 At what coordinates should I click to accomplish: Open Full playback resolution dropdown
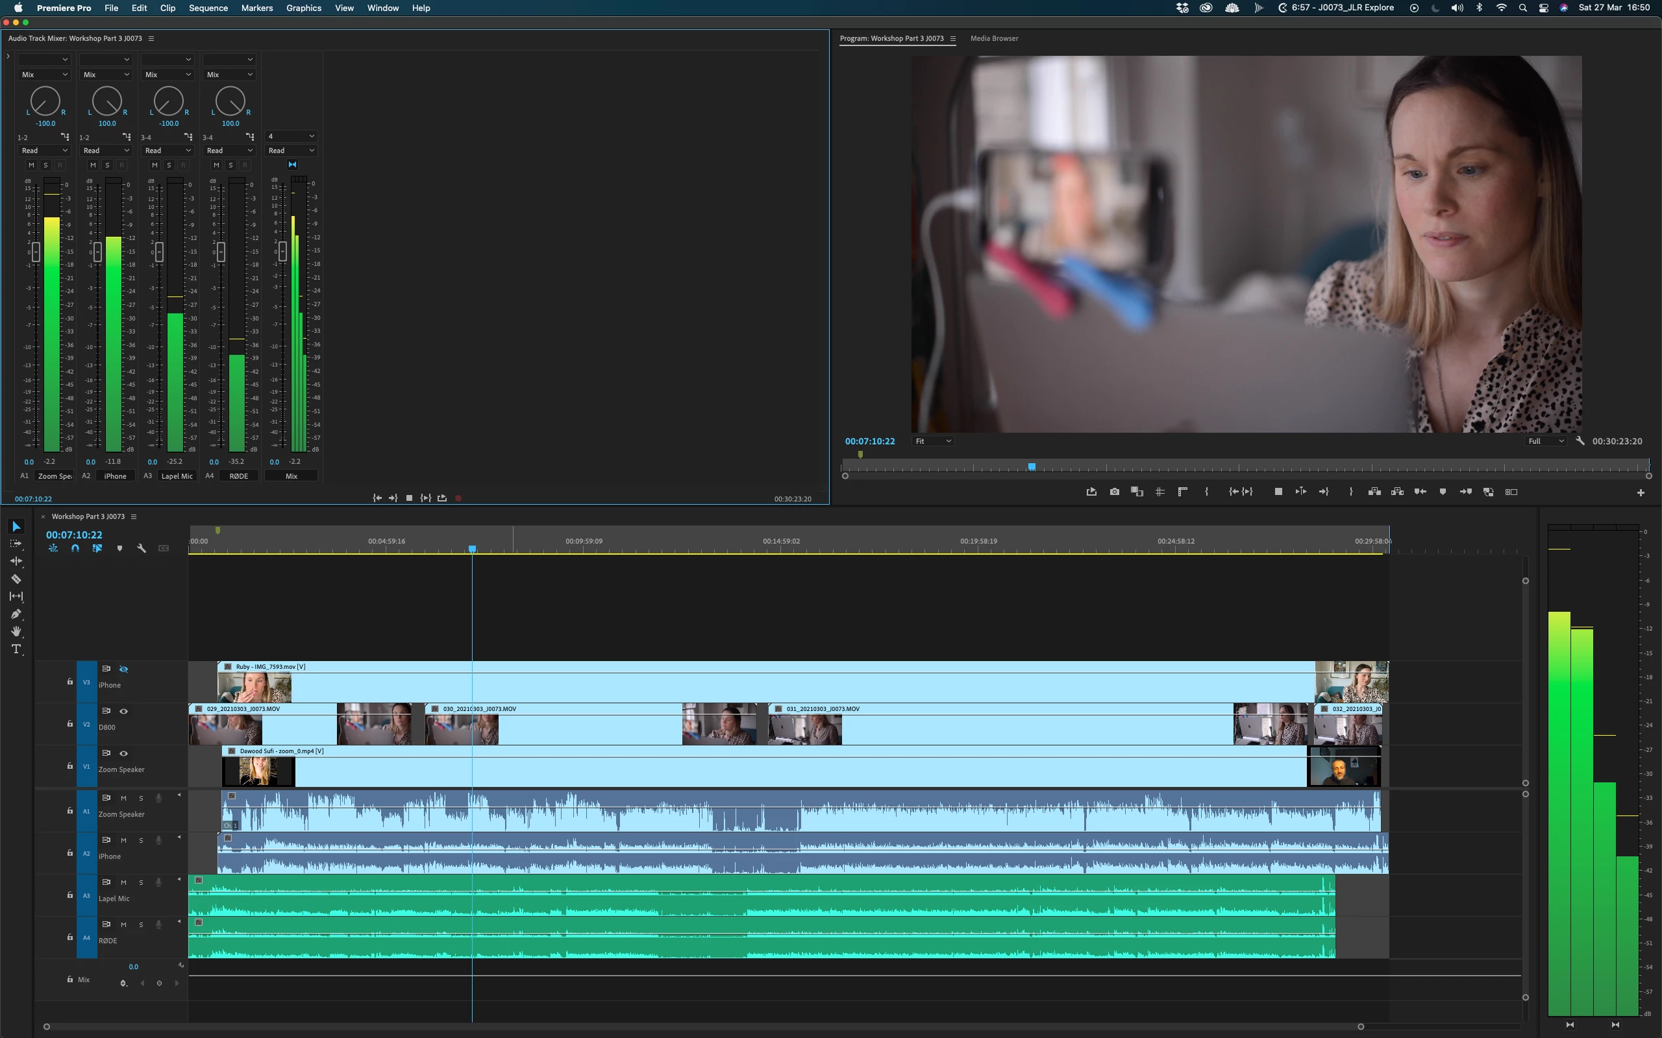click(x=1545, y=441)
